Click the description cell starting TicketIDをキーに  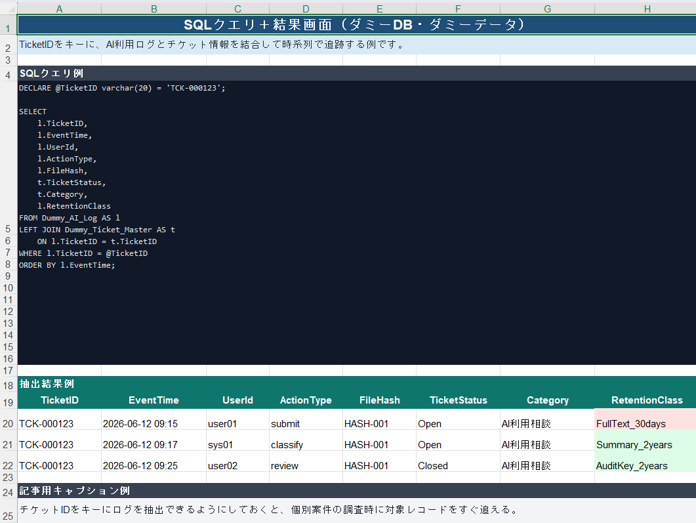(356, 45)
